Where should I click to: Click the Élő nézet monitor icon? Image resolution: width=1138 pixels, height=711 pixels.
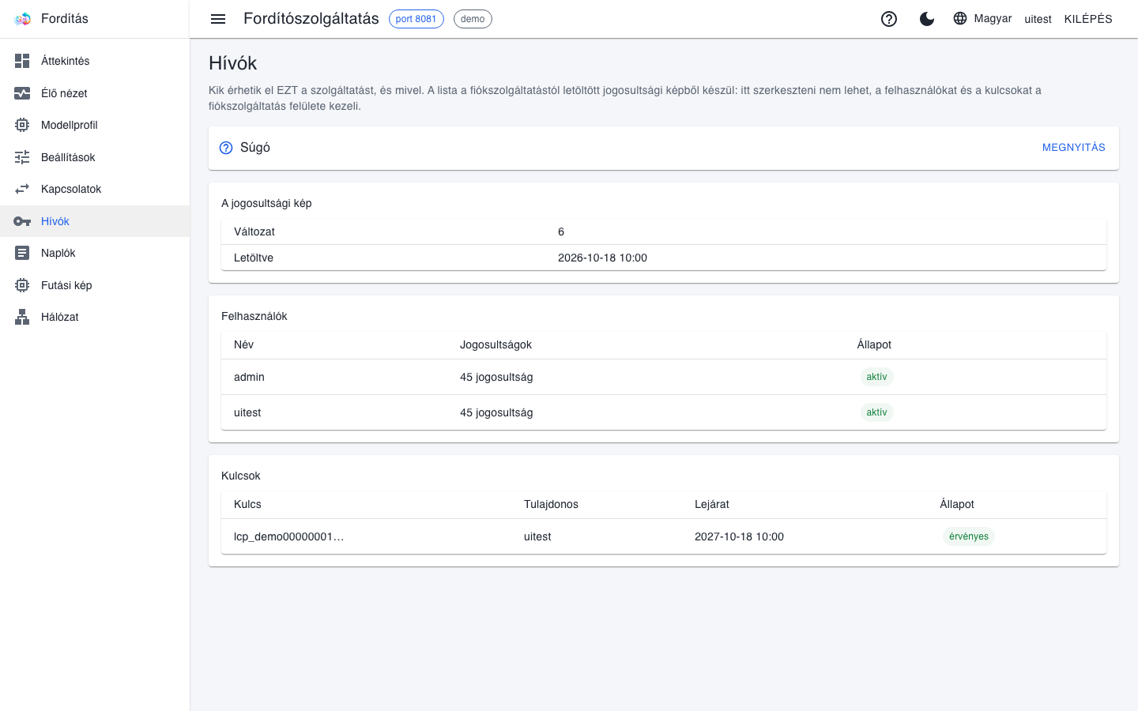(22, 93)
